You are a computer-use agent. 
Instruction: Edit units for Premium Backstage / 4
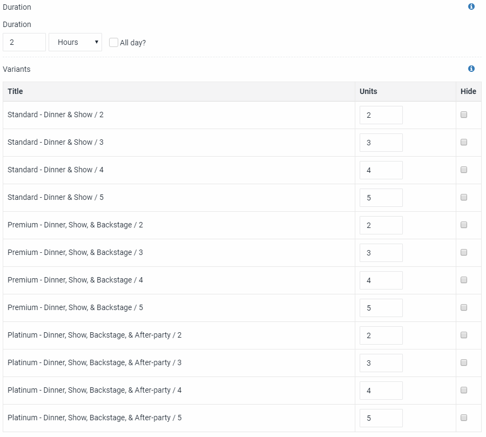point(381,280)
